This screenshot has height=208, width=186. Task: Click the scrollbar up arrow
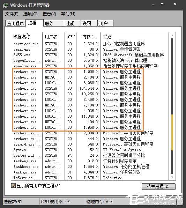[172, 36]
